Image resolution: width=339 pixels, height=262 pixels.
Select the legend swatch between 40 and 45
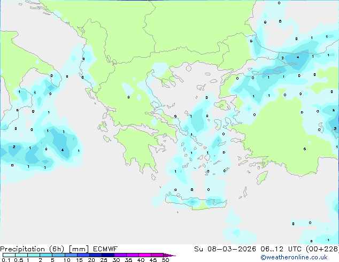(145, 255)
